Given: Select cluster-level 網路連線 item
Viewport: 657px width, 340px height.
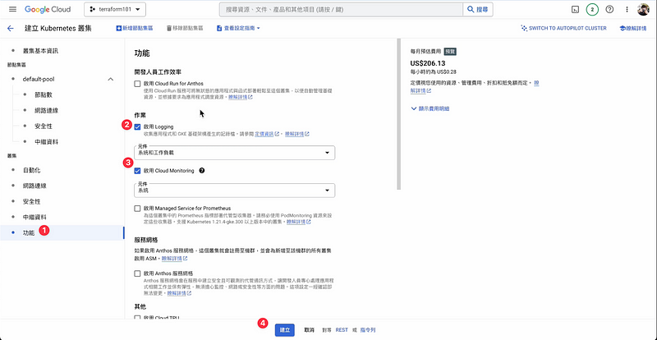Looking at the screenshot, I should [34, 186].
